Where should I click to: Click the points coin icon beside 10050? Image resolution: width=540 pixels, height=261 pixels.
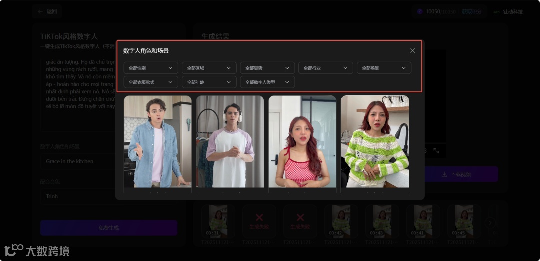(x=420, y=11)
